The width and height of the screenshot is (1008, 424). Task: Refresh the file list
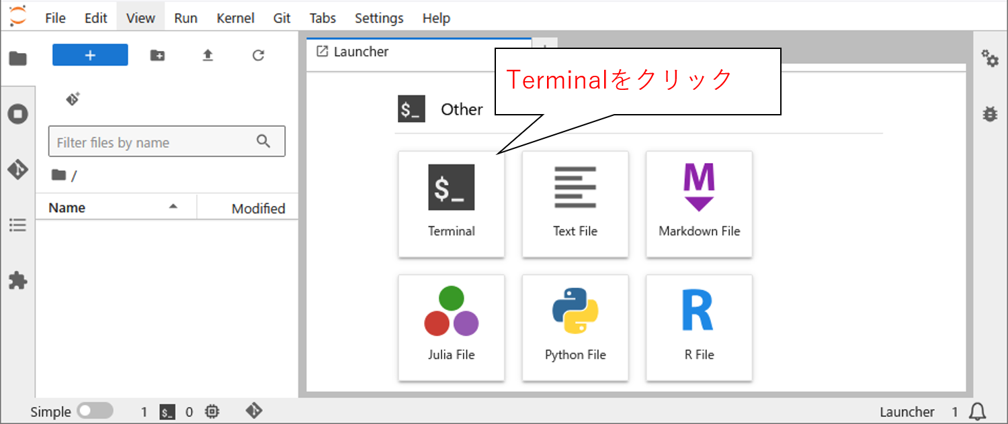pyautogui.click(x=258, y=56)
